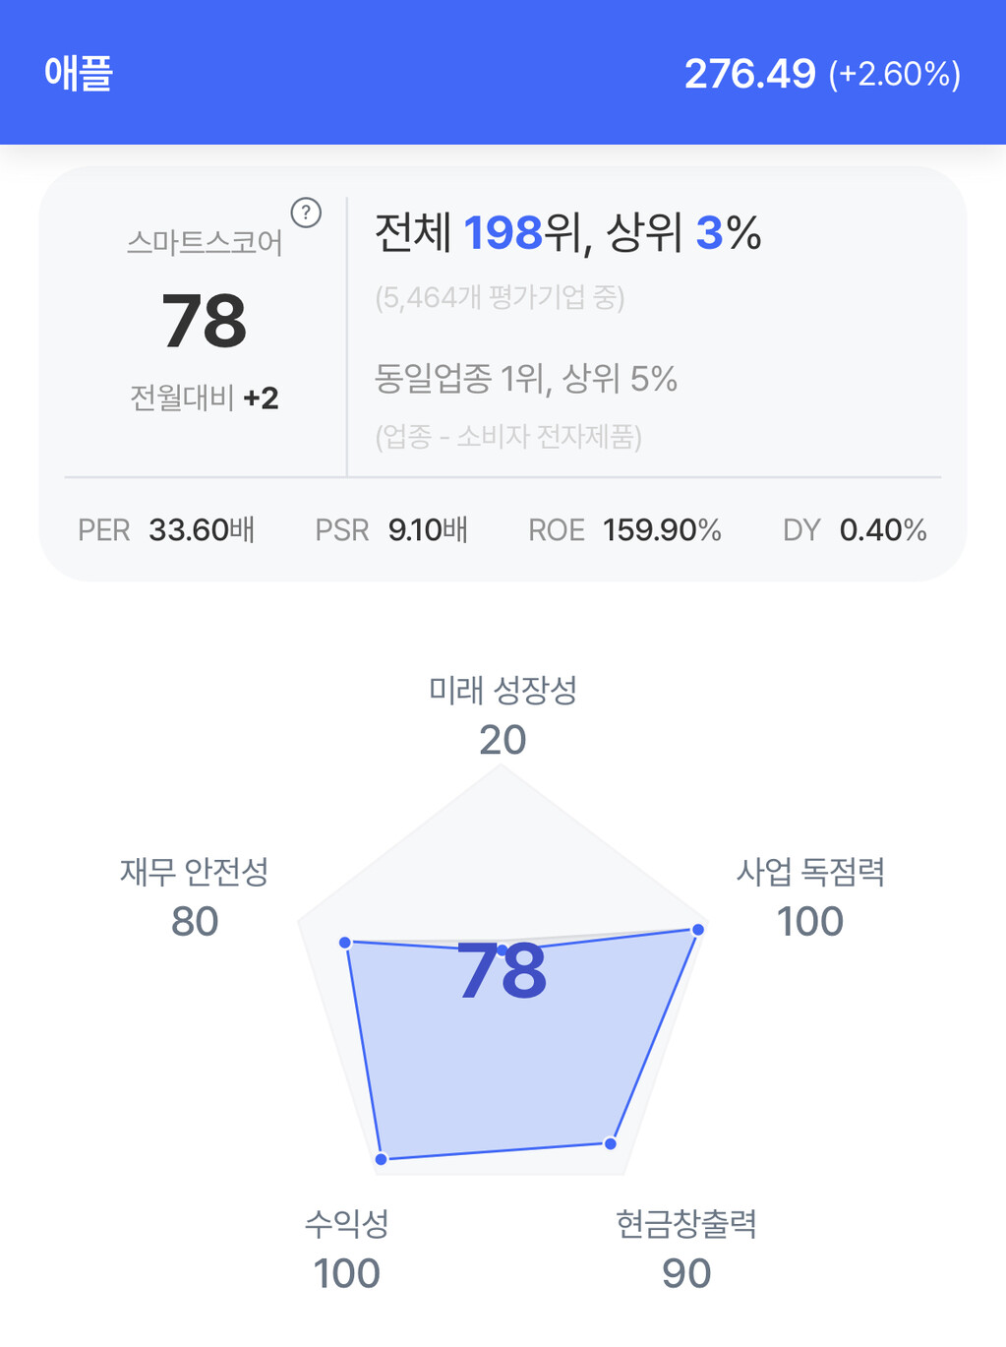Click the 소비자 전자제품 industry label

pos(508,436)
